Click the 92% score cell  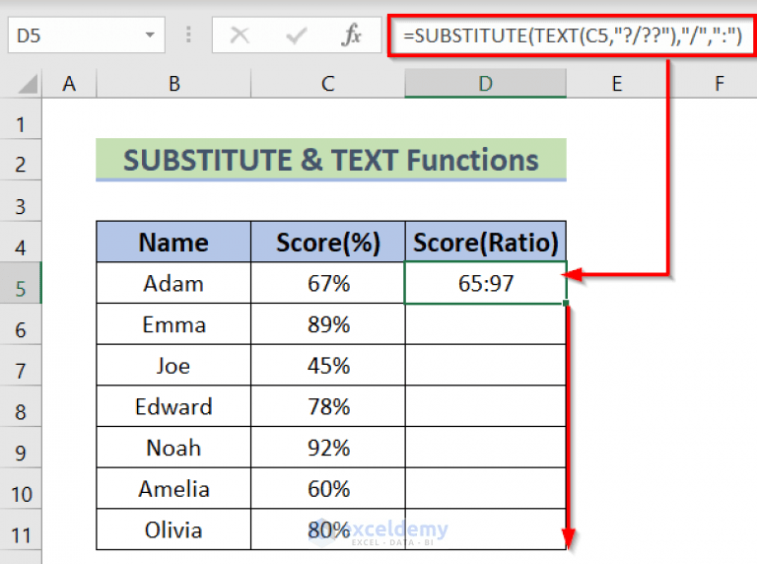pyautogui.click(x=328, y=447)
